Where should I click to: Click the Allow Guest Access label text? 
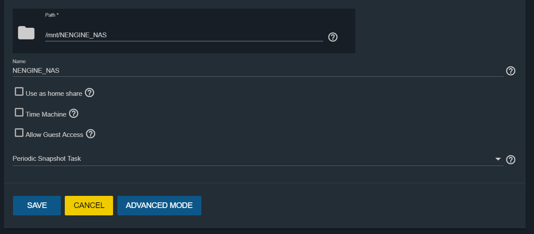(x=54, y=135)
